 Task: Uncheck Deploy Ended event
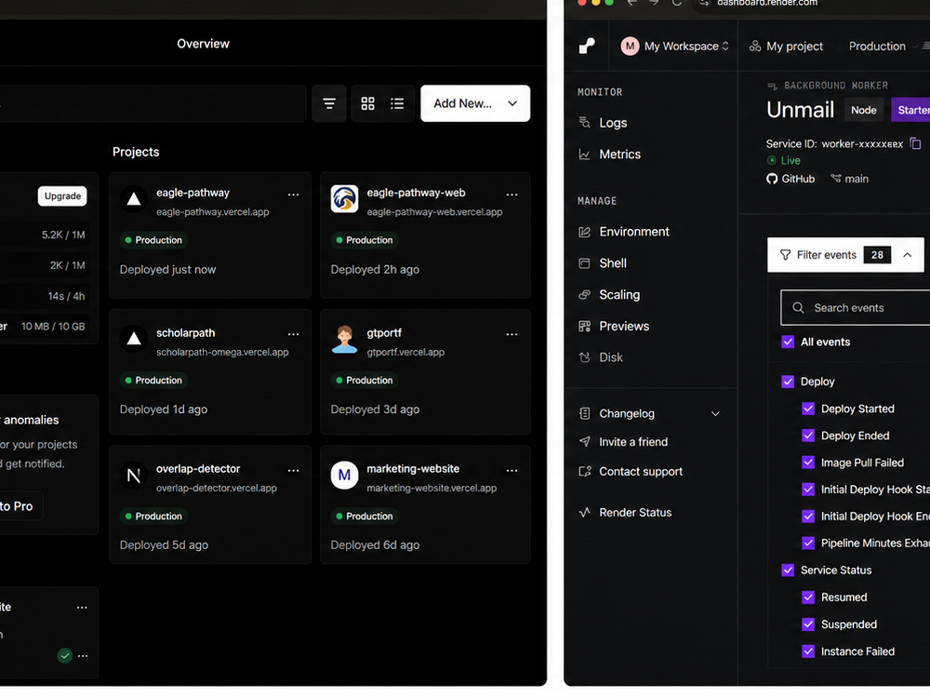pos(808,436)
